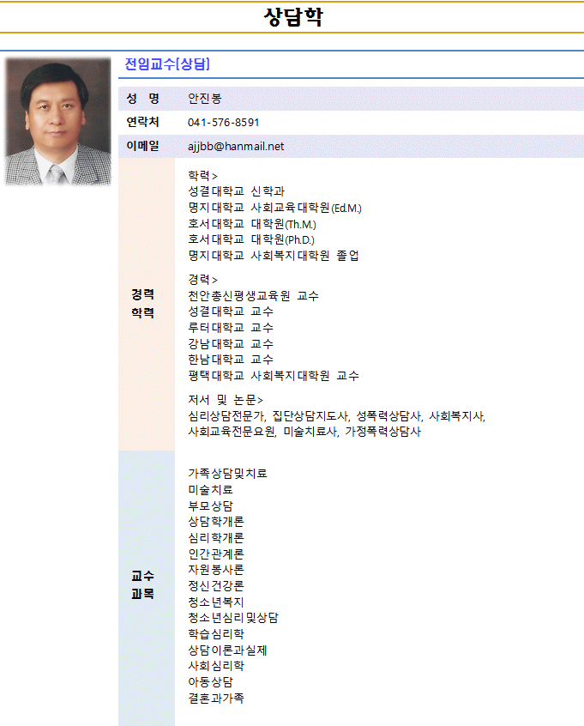The image size is (584, 726).
Task: Select the name 안진봉
Action: coord(205,99)
